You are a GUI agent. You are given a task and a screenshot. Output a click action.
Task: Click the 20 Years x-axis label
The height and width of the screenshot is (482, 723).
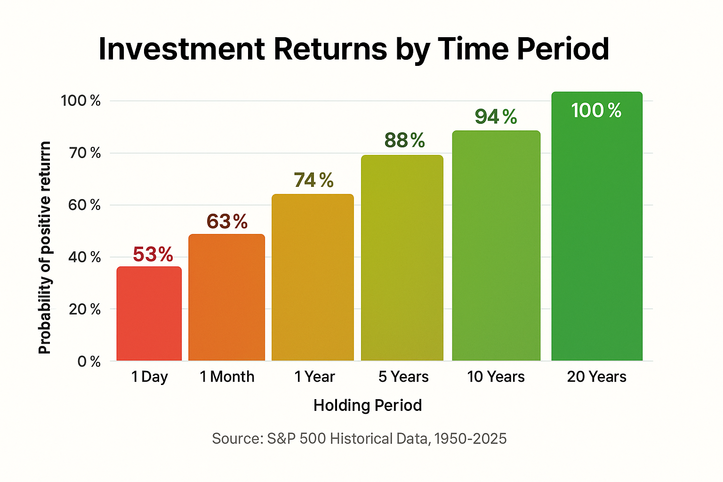(596, 377)
